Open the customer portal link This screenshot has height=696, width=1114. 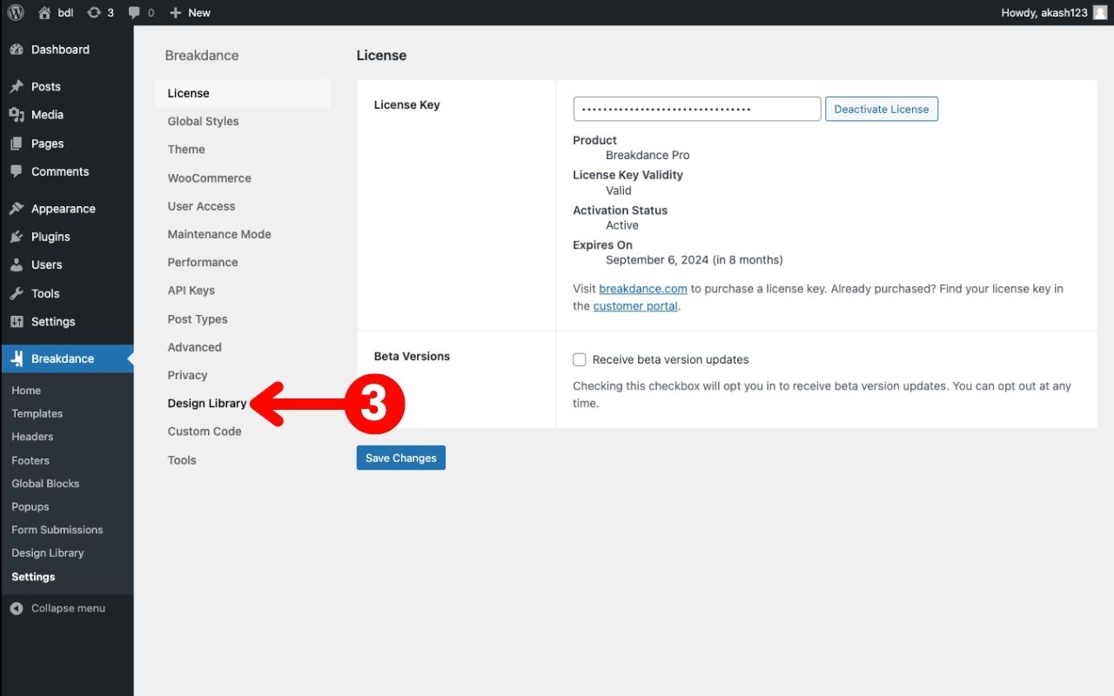click(635, 305)
